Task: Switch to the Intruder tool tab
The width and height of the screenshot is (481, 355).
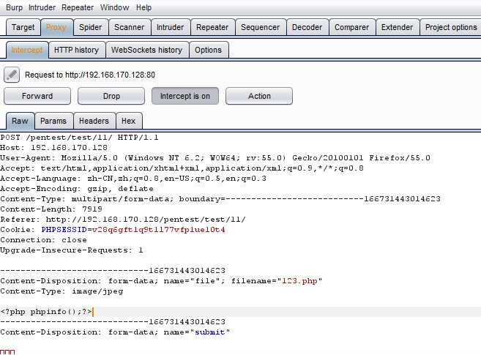Action: [x=171, y=27]
